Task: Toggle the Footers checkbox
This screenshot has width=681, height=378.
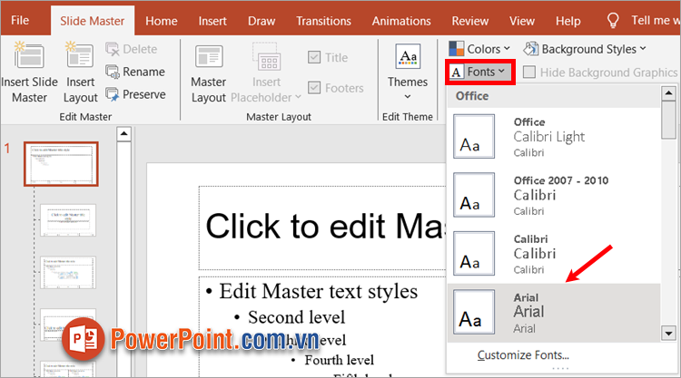Action: point(314,88)
